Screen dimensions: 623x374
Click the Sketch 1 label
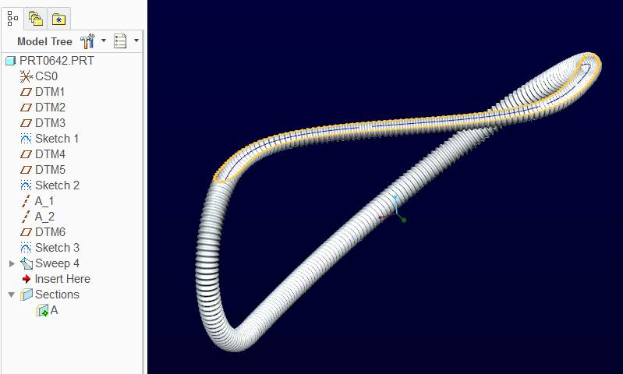tap(57, 139)
